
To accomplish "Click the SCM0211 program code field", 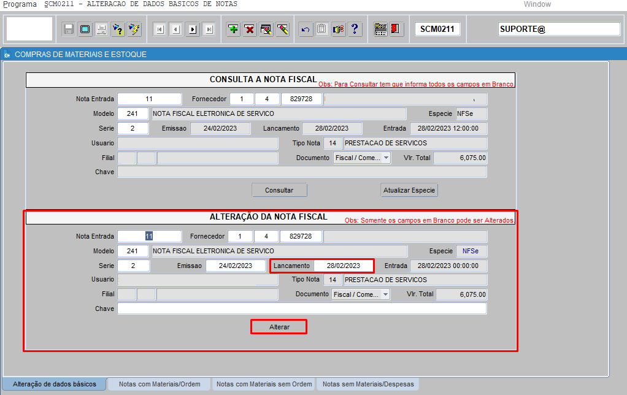I will tap(437, 29).
